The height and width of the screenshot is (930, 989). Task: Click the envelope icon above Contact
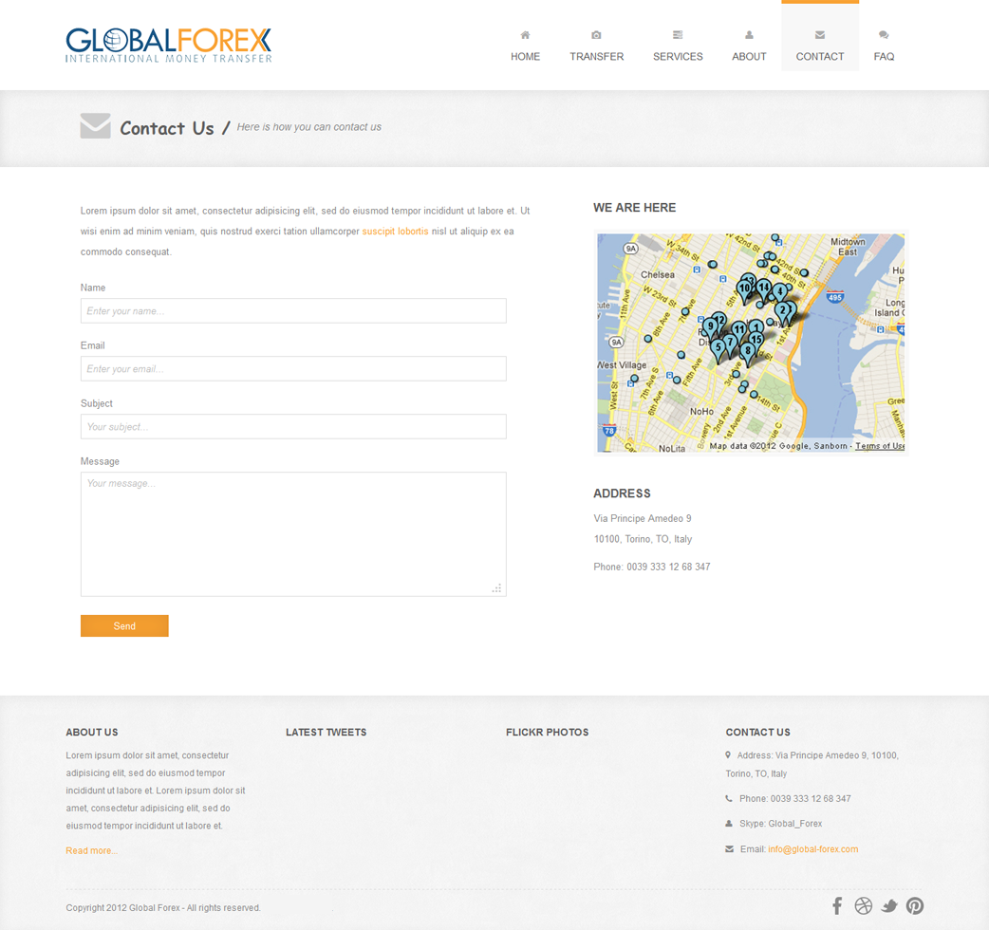(819, 35)
